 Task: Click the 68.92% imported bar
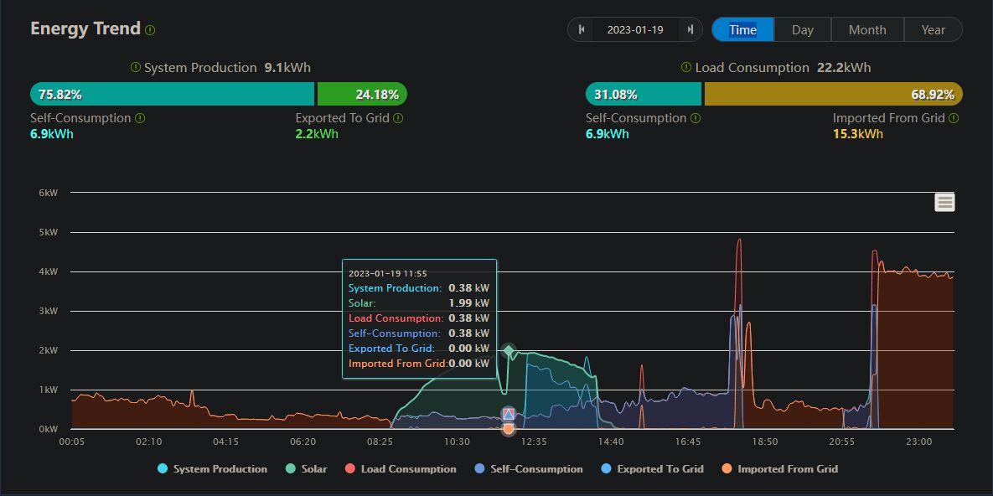(x=834, y=95)
